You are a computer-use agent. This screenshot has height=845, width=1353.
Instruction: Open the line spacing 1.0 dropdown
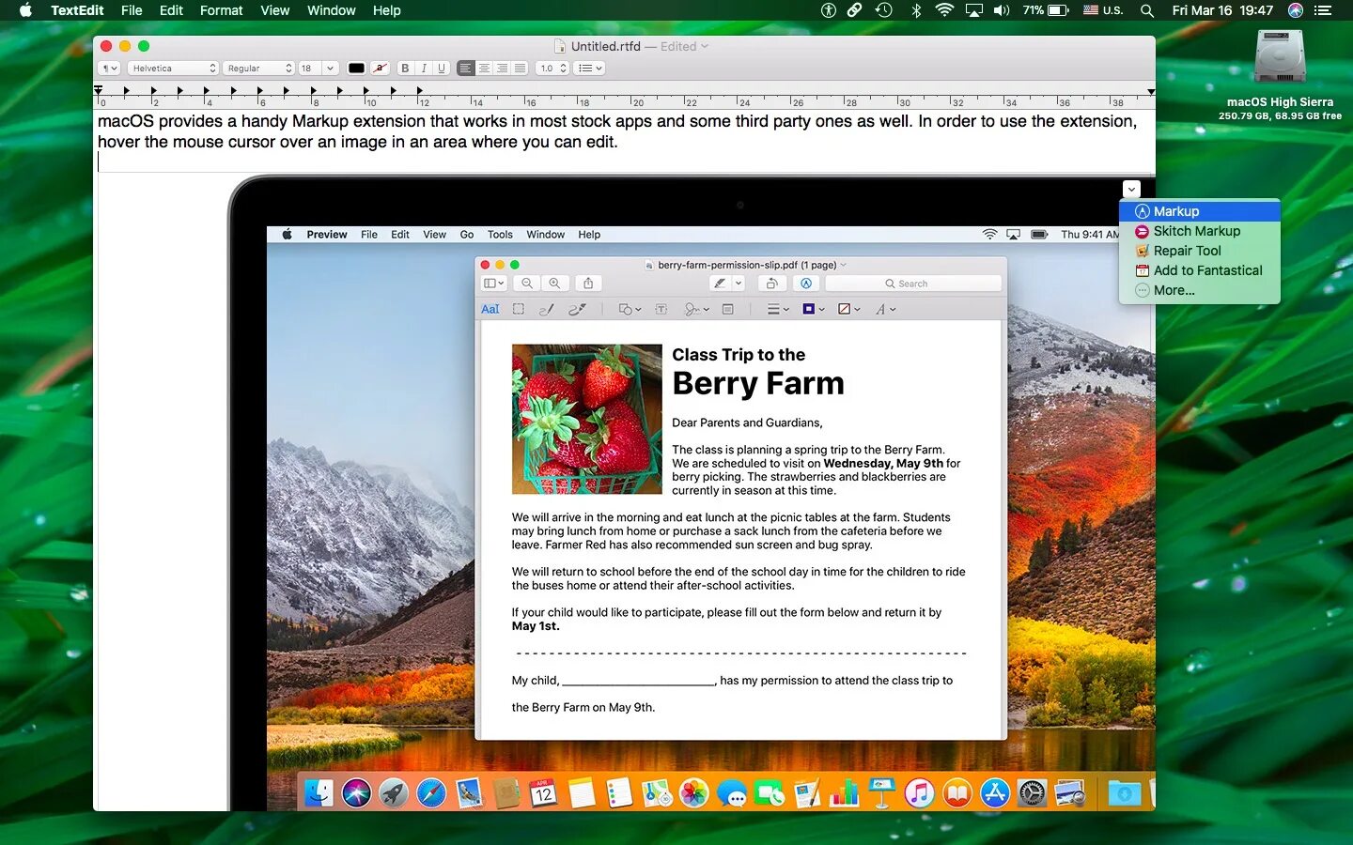[x=552, y=69]
